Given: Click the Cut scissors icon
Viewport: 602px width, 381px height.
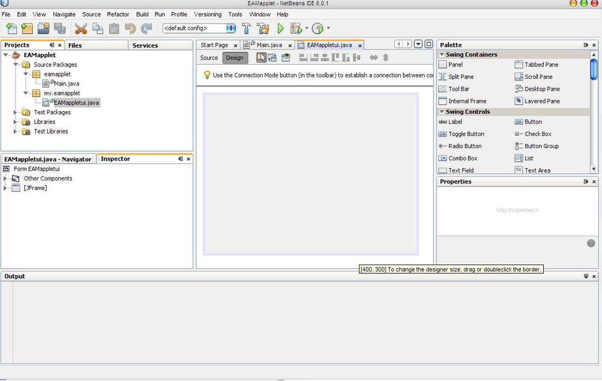Looking at the screenshot, I should point(81,28).
